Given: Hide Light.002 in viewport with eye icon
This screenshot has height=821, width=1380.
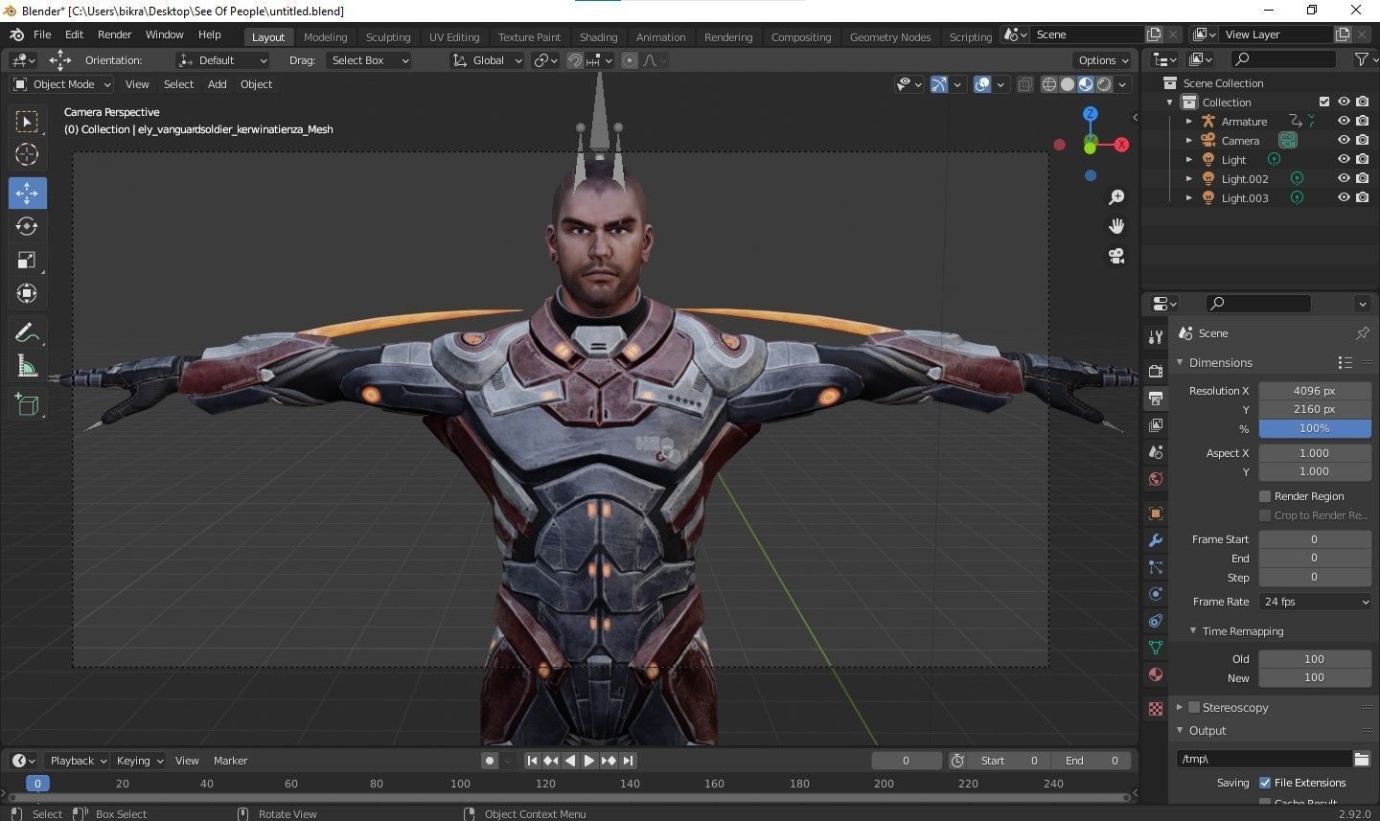Looking at the screenshot, I should point(1344,178).
